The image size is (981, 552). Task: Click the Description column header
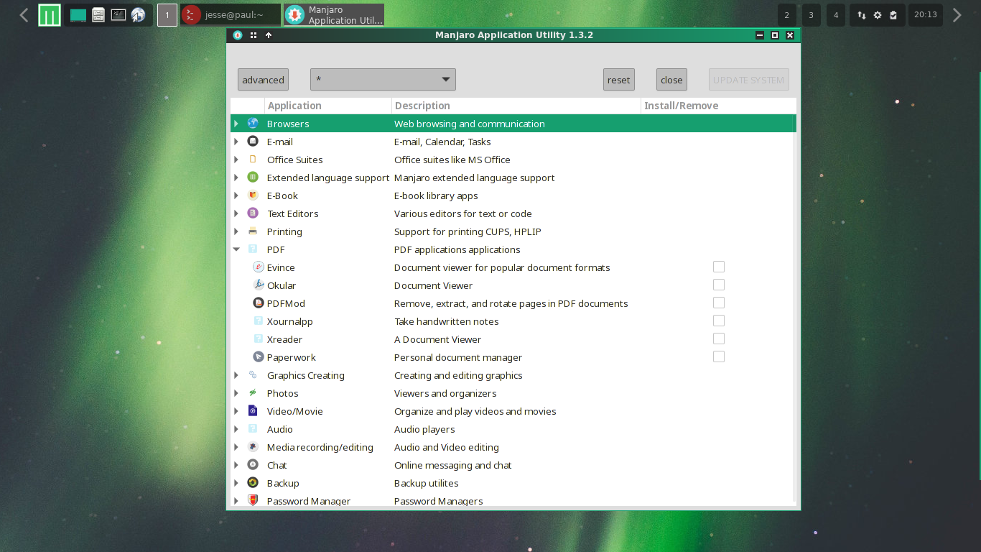pyautogui.click(x=516, y=106)
